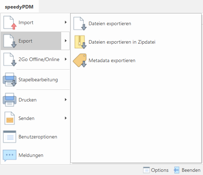This screenshot has width=203, height=175.
Task: Click the yellow zip archive export icon
Action: pyautogui.click(x=80, y=42)
